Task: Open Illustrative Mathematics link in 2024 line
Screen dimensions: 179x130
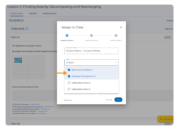Action: tap(25, 106)
